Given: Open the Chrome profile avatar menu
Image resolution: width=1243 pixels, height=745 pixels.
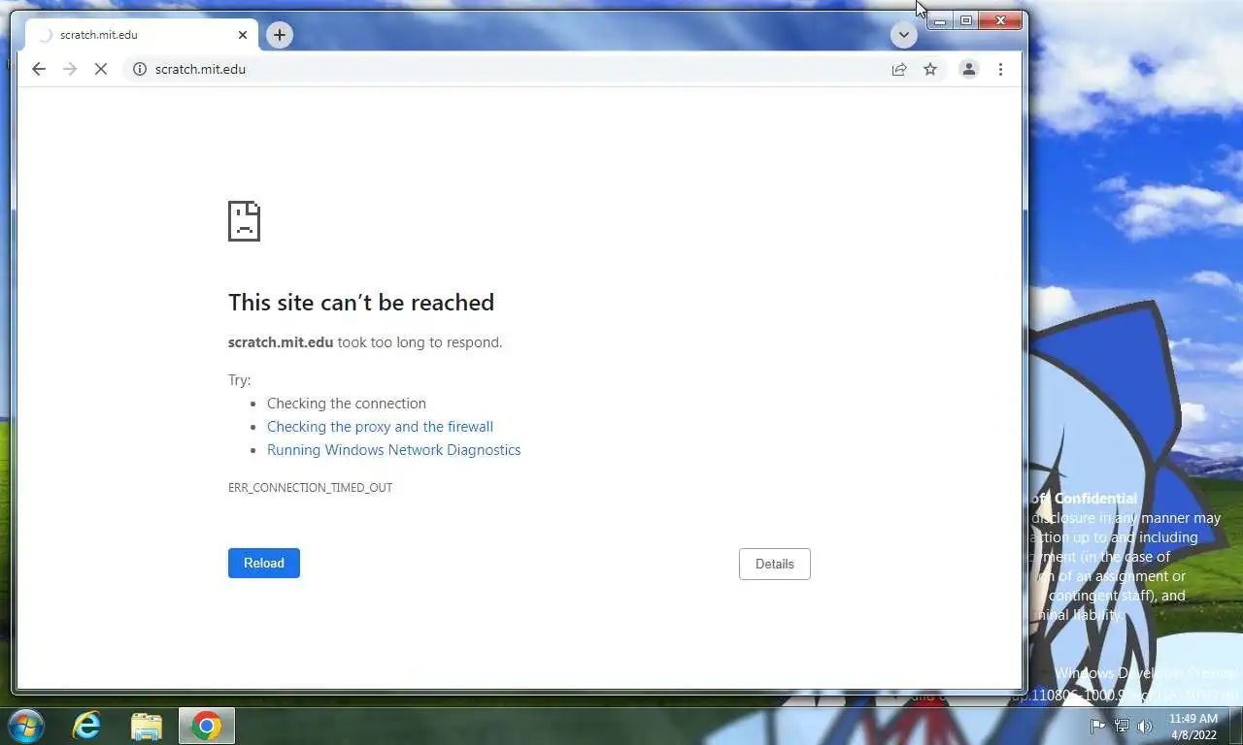Looking at the screenshot, I should tap(969, 69).
